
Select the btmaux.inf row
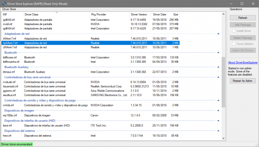(91, 72)
